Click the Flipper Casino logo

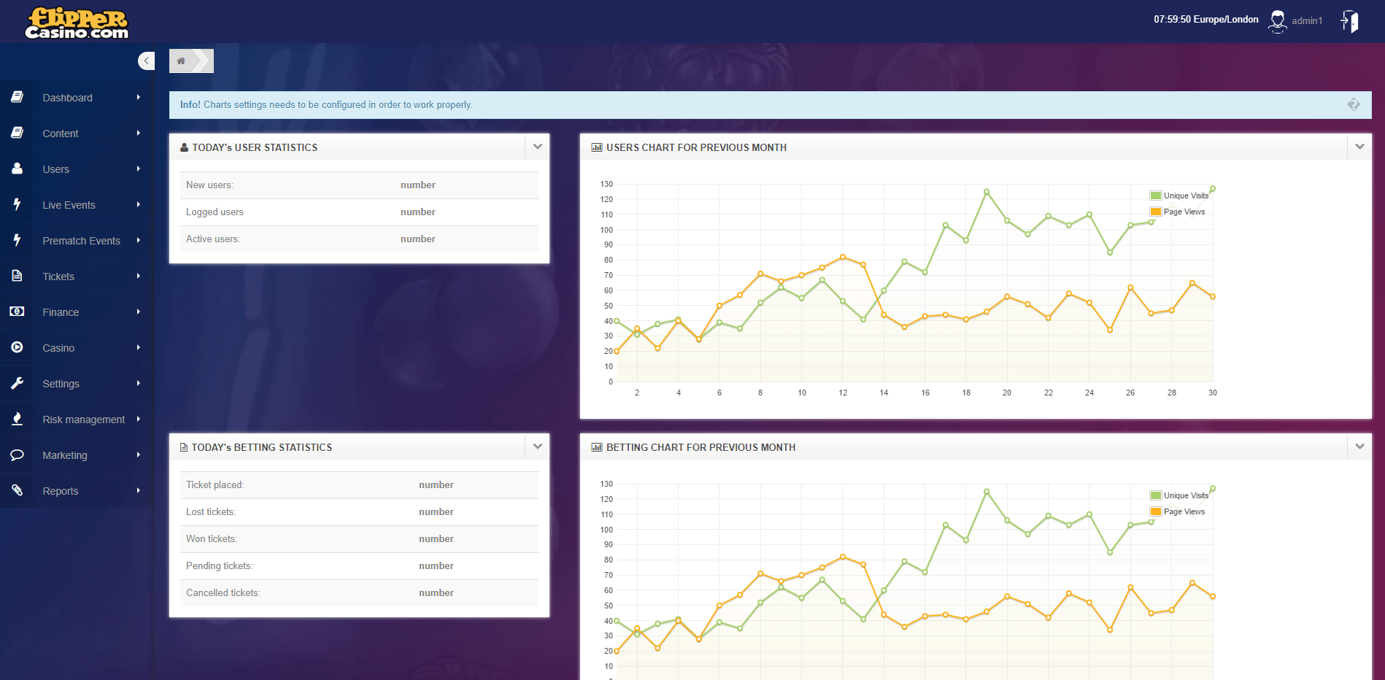pos(77,23)
